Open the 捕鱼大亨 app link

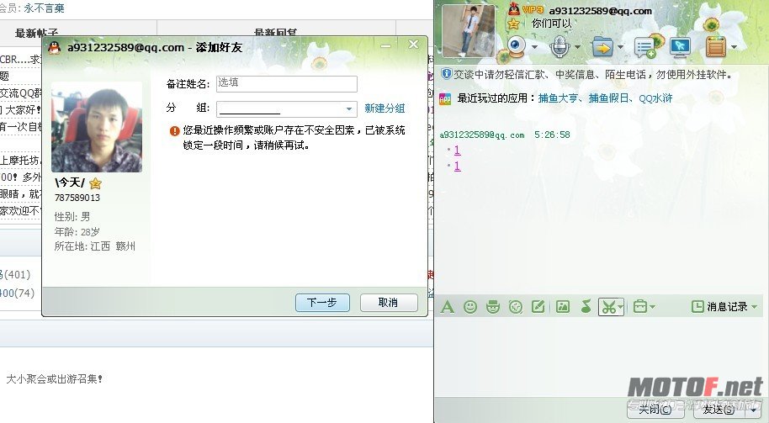(558, 98)
